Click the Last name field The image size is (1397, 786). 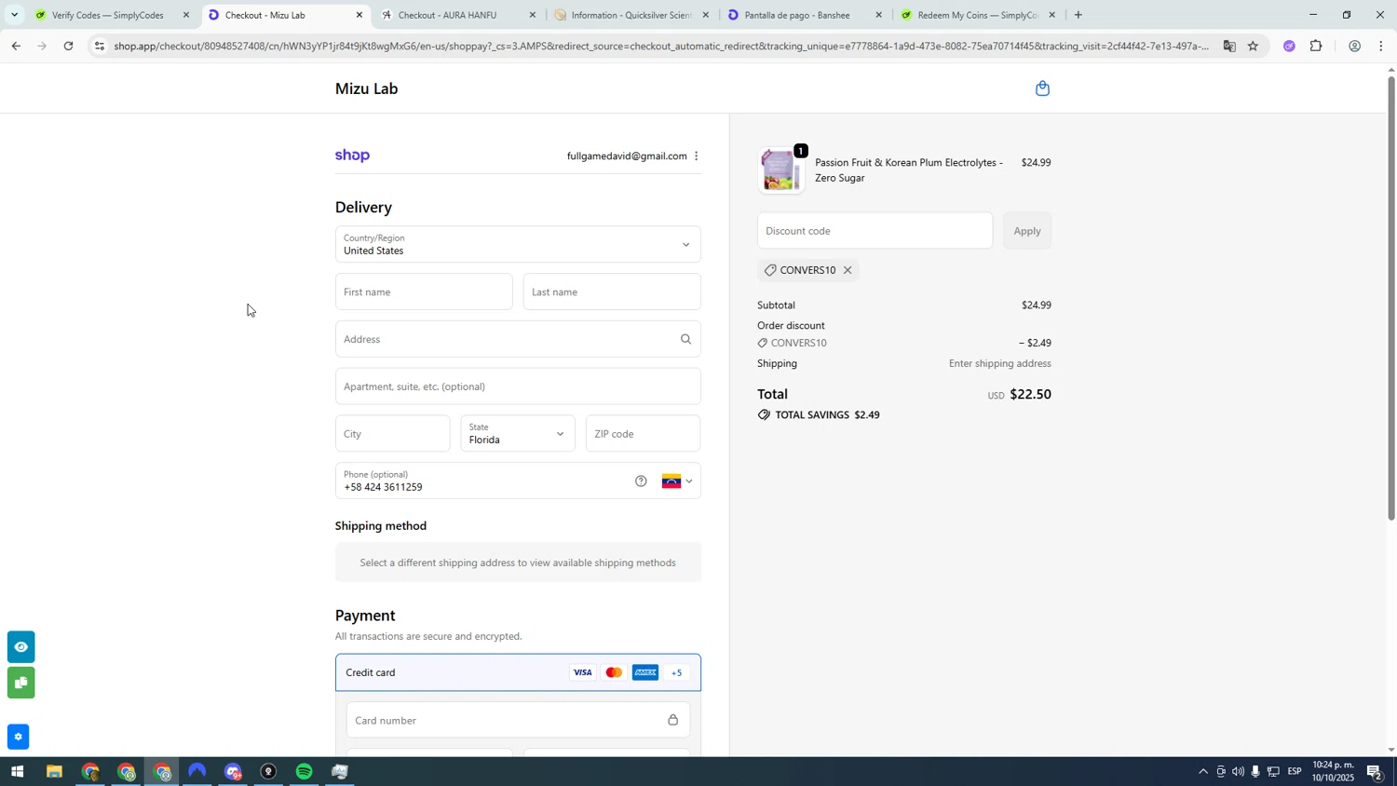[x=612, y=292]
